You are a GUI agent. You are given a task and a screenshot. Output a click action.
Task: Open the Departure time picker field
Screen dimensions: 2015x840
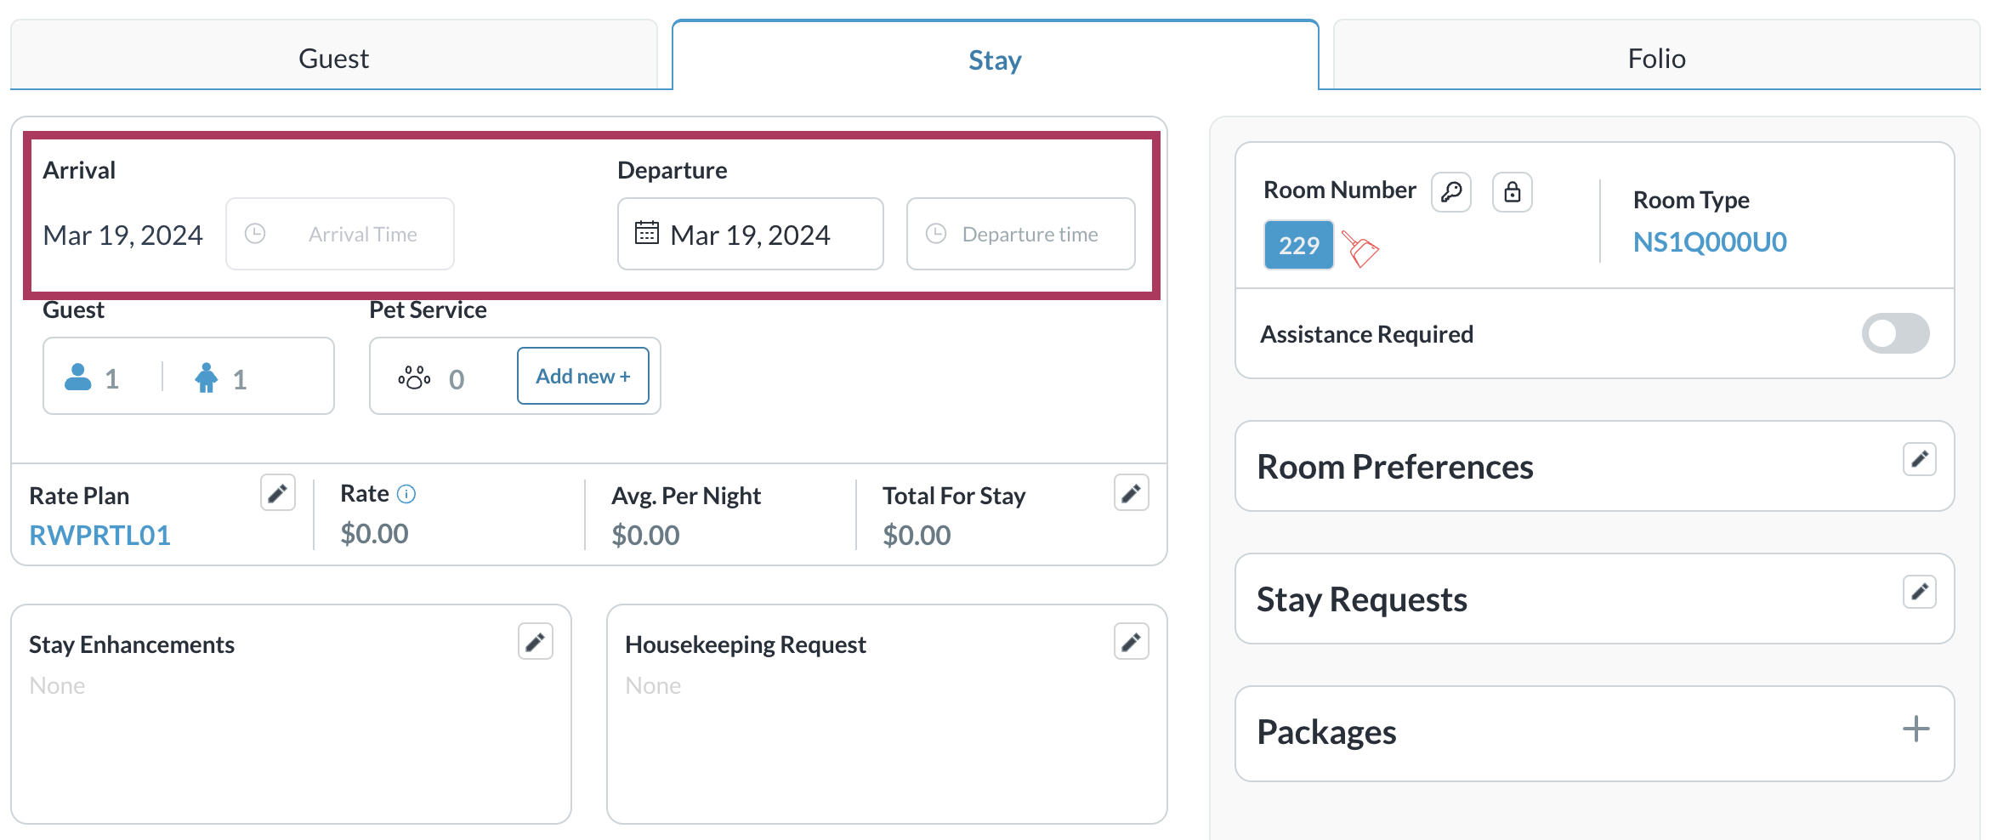pos(1020,235)
